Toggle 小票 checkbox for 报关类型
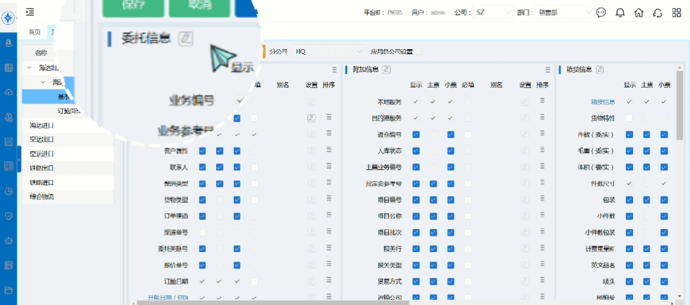This screenshot has width=690, height=305. click(450, 265)
